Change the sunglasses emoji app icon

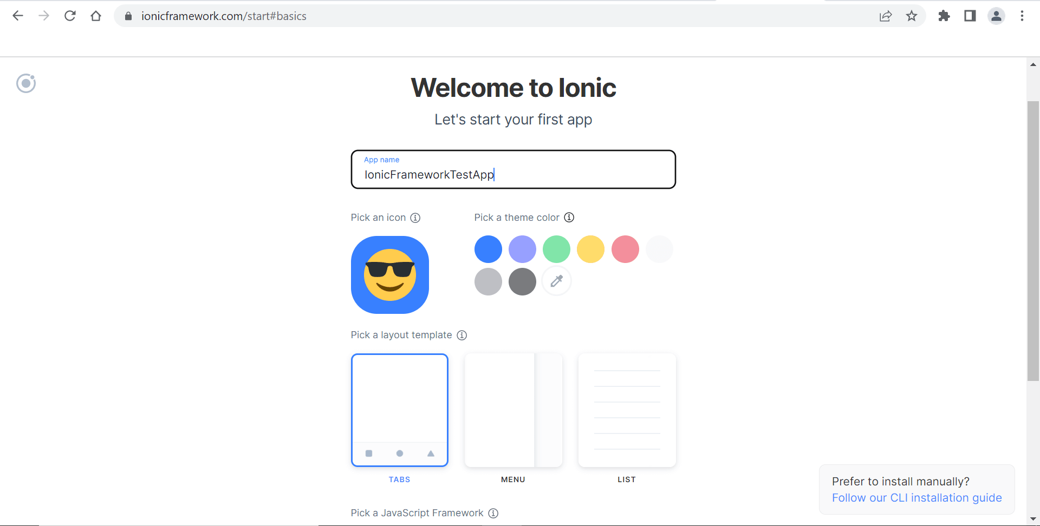pos(389,274)
